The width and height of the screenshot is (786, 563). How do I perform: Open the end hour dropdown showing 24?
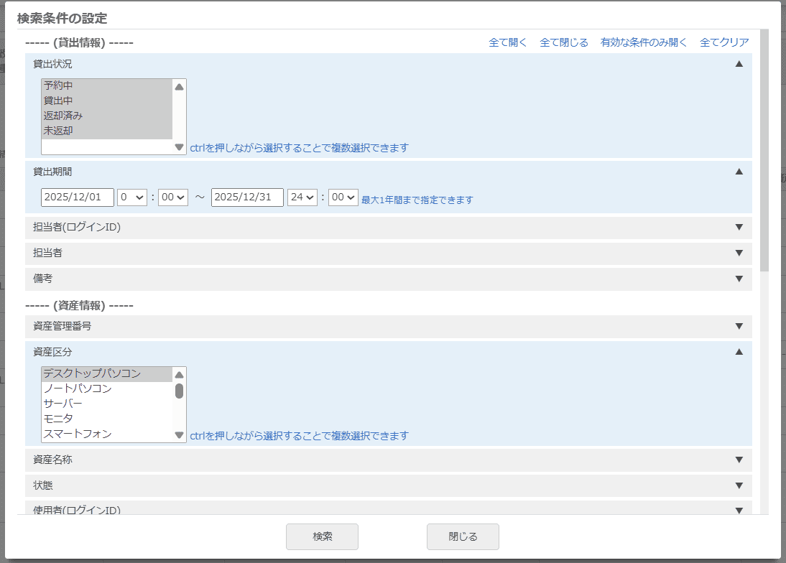coord(302,197)
